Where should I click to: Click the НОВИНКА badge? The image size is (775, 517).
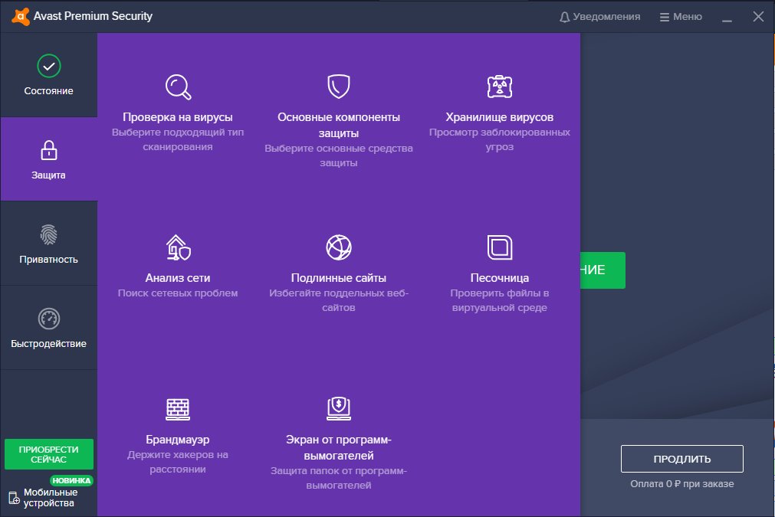click(71, 480)
